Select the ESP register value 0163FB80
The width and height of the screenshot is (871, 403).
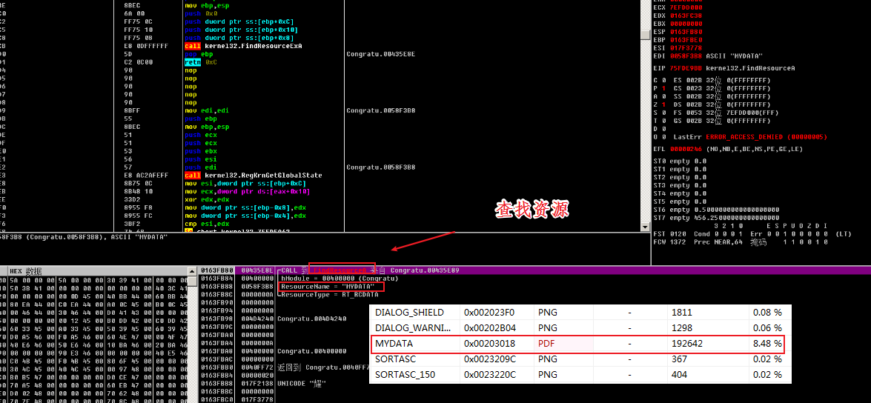pyautogui.click(x=686, y=32)
